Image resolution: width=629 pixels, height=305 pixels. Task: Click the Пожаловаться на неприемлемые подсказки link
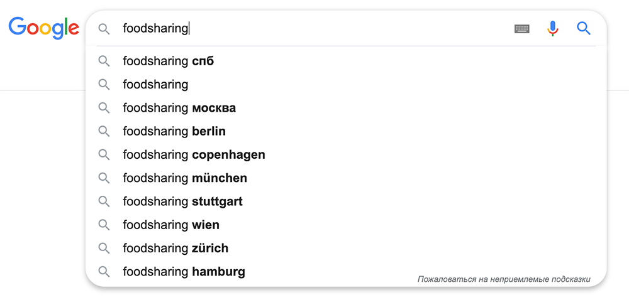pos(504,279)
